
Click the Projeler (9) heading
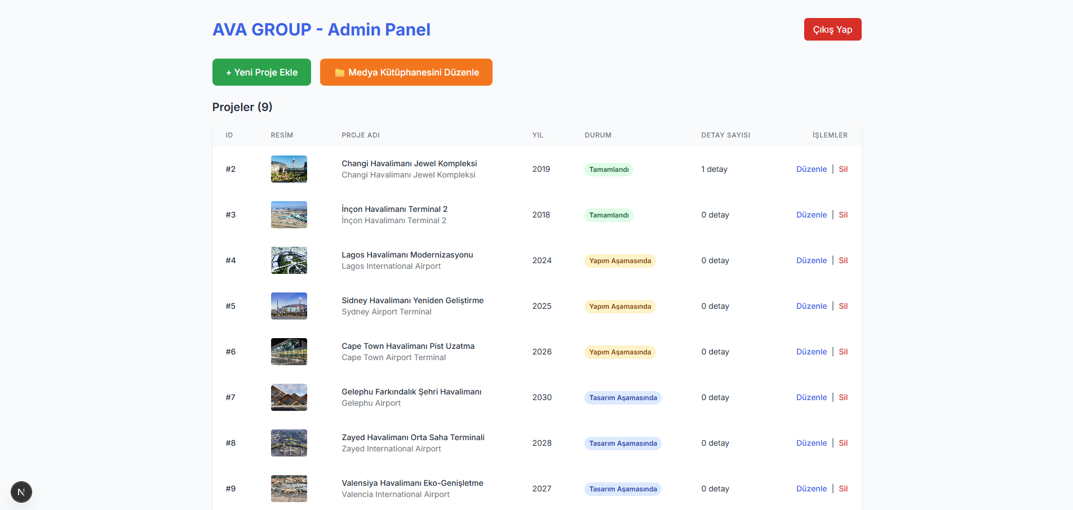242,107
